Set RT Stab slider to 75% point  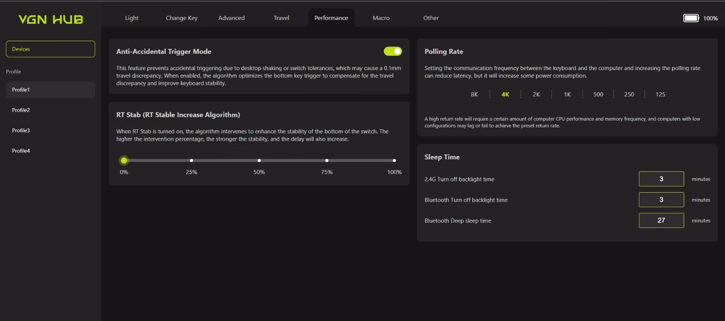(327, 160)
